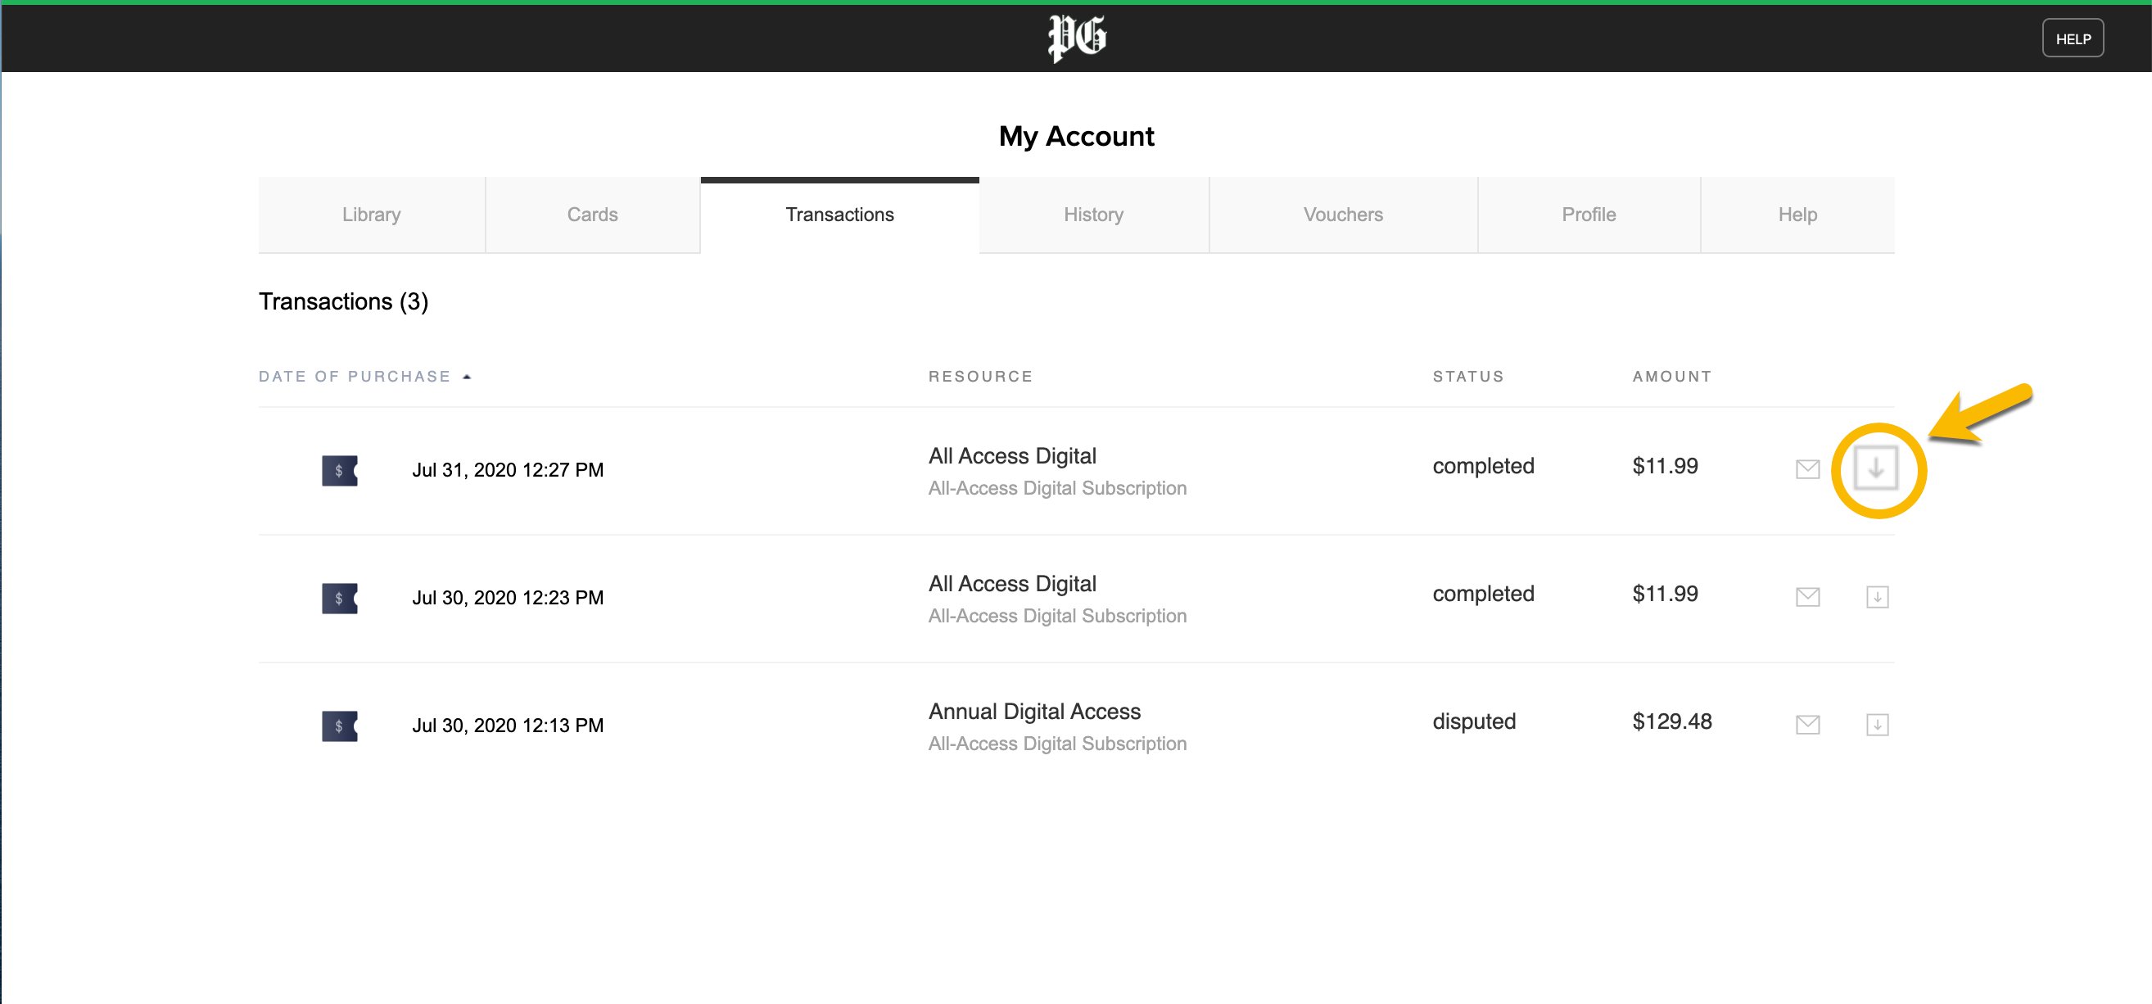2152x1004 pixels.
Task: Email receipt for the disputed $129.48 transaction
Action: [x=1807, y=725]
